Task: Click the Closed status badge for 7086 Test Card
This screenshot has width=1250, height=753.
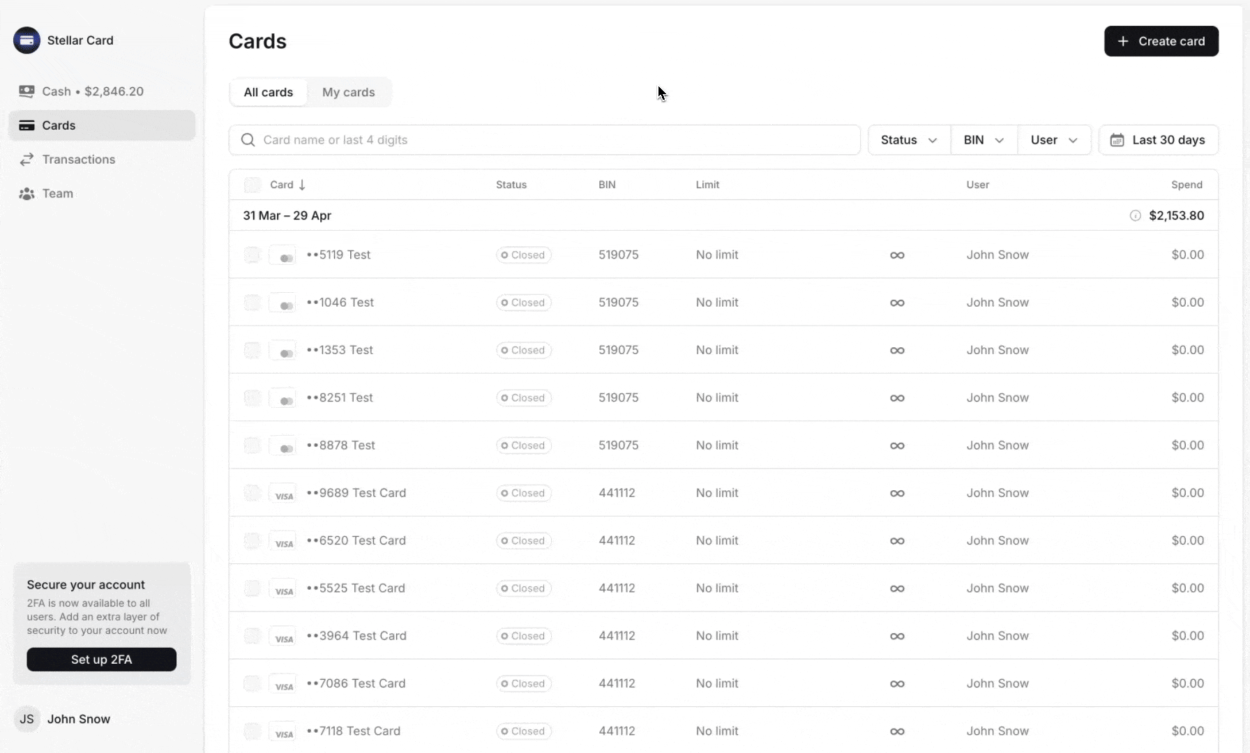Action: click(524, 684)
